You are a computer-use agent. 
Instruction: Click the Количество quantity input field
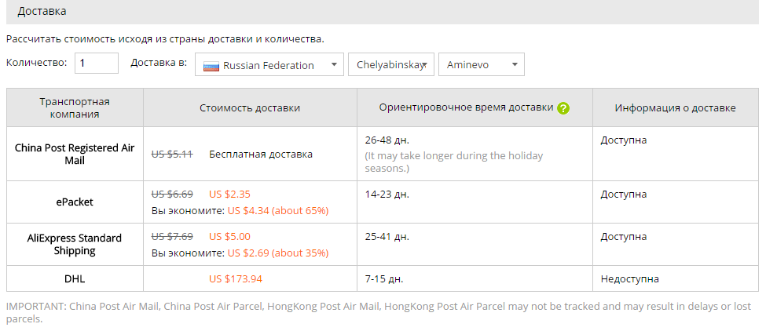(x=97, y=64)
